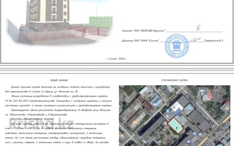Click the black dot inside highlighted plot
The image size is (234, 146).
tap(177, 127)
